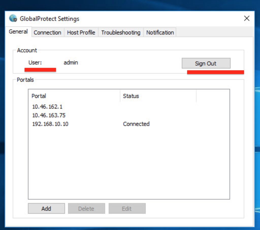The image size is (260, 230).
Task: Switch to the General tab
Action: [x=18, y=31]
